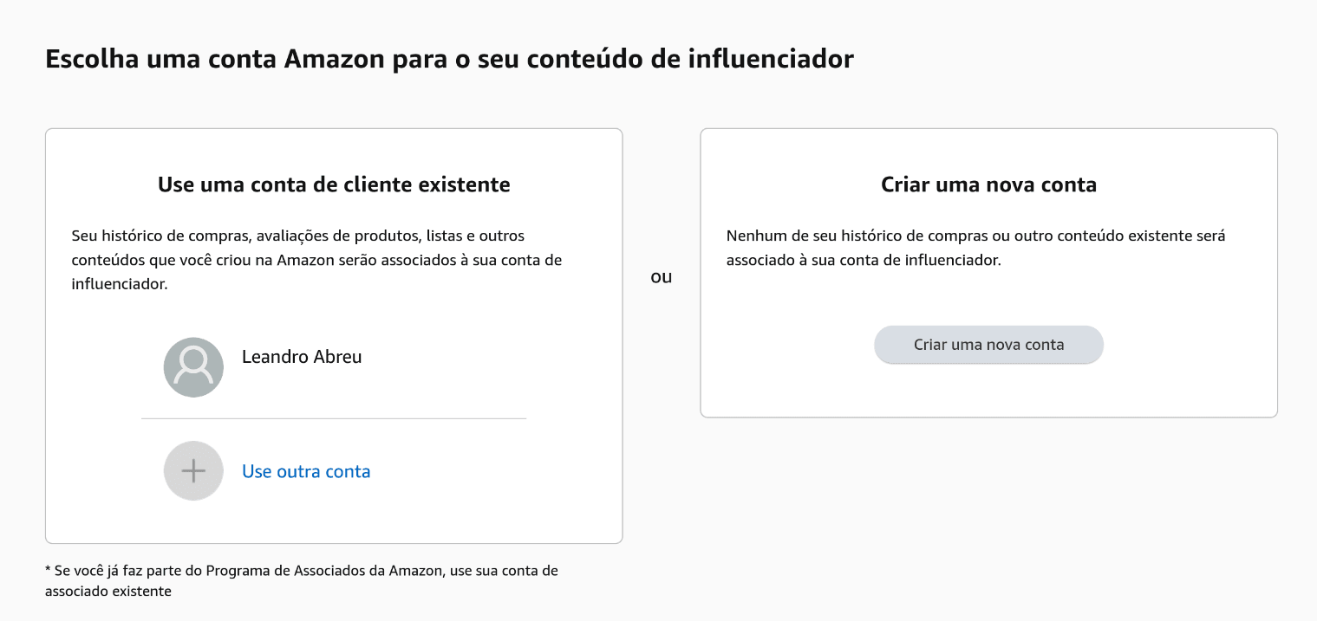Select the Leandro Abreu account name
This screenshot has width=1317, height=621.
click(302, 357)
